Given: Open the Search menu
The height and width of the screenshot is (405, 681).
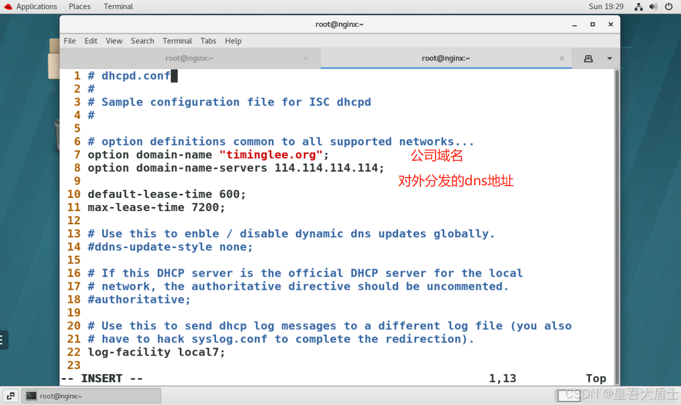Looking at the screenshot, I should point(142,41).
